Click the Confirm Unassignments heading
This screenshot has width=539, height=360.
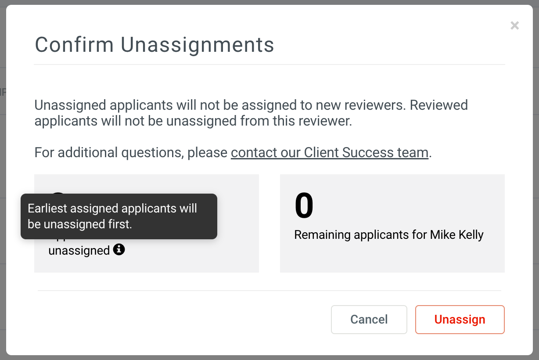[x=155, y=45]
